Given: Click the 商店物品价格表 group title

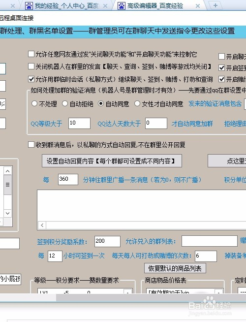Looking at the screenshot, I should pyautogui.click(x=166, y=280).
